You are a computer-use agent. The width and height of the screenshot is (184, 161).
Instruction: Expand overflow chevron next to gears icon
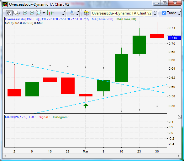click(77, 13)
